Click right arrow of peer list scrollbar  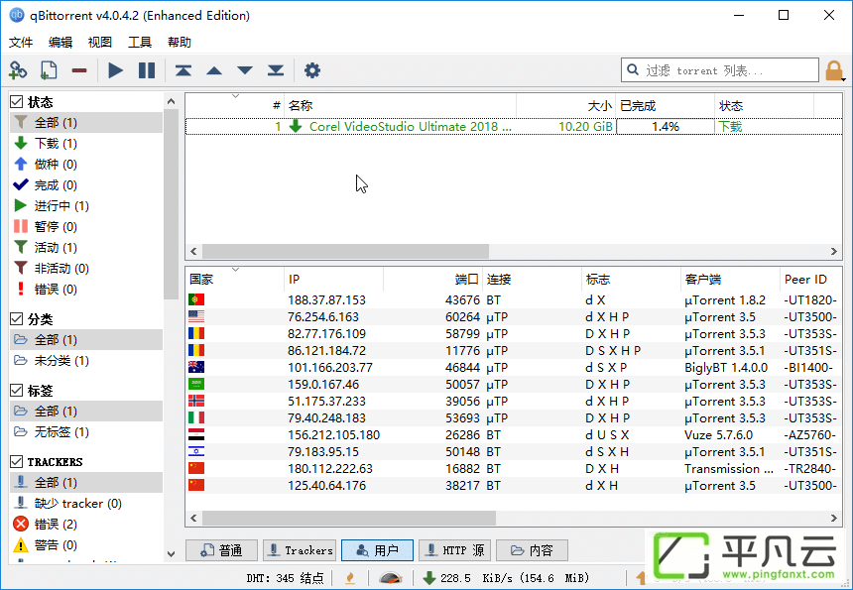(834, 518)
